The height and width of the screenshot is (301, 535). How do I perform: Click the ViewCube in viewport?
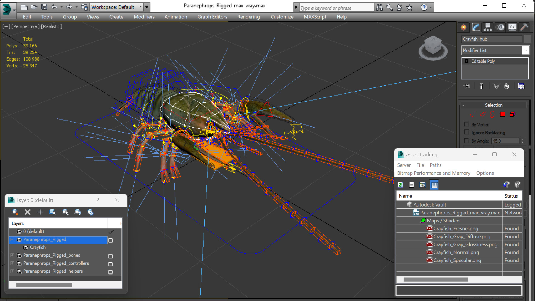click(433, 48)
